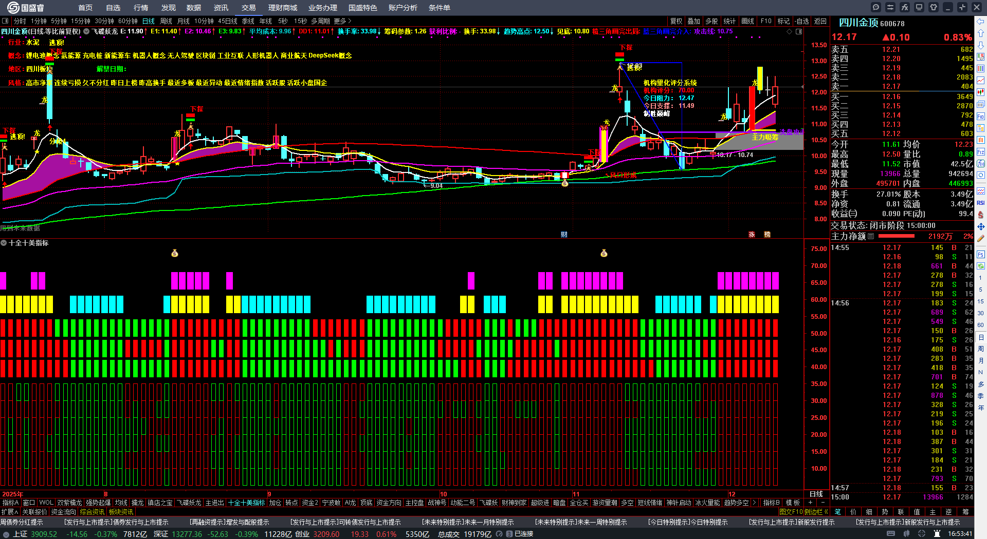Click the screen display icon in title bar
This screenshot has height=539, width=987.
[x=919, y=7]
